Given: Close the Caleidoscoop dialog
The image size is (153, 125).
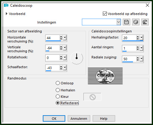Looking at the screenshot, I should click(x=147, y=5).
